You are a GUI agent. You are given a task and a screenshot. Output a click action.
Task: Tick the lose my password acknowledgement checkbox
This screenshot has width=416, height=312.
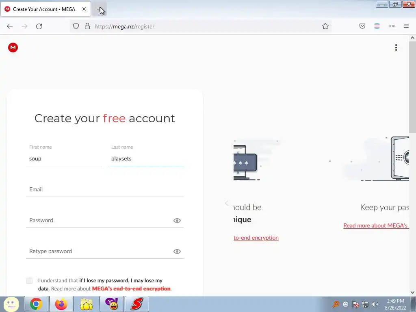tap(29, 281)
